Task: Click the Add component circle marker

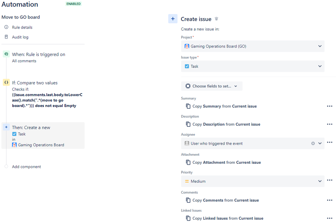Action: 6,166
